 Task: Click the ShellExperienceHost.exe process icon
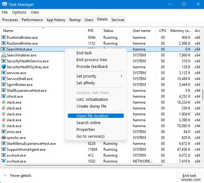click(x=4, y=91)
